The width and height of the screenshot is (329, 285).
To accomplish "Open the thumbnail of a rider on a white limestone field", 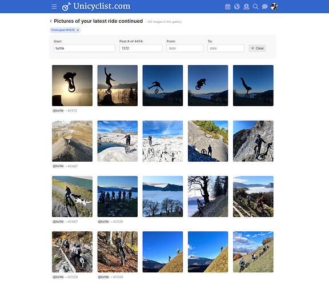I will tap(163, 141).
